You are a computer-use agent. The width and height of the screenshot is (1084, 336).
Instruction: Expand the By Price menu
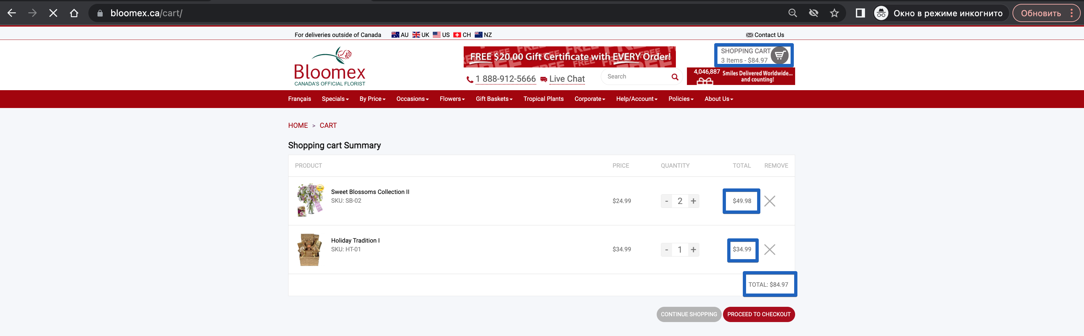pyautogui.click(x=372, y=99)
